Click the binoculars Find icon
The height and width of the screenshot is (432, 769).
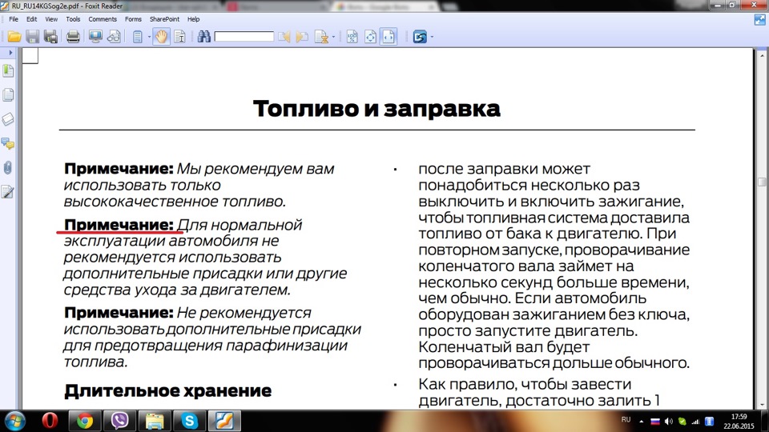coord(204,37)
